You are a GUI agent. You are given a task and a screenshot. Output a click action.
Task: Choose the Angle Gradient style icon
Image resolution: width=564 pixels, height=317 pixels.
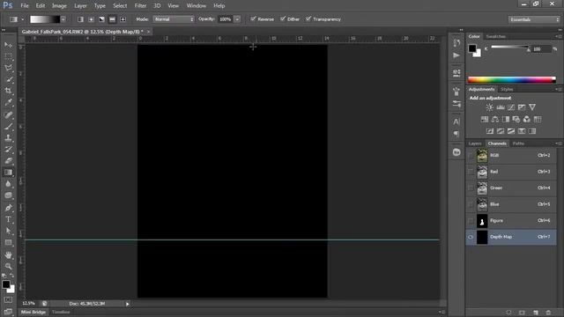102,19
